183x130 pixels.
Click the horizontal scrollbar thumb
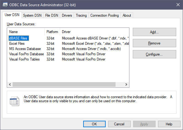coord(64,84)
